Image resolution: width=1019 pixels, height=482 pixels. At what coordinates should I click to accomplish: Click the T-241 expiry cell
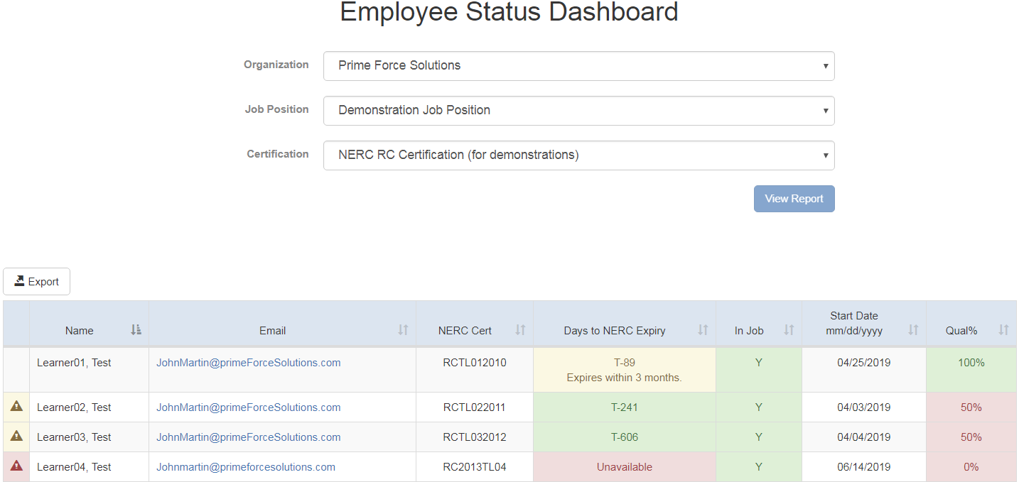click(x=625, y=407)
